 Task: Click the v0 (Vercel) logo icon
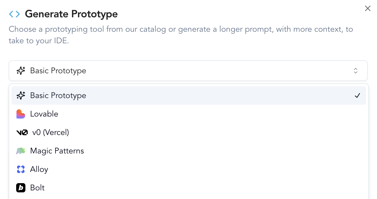pos(22,132)
